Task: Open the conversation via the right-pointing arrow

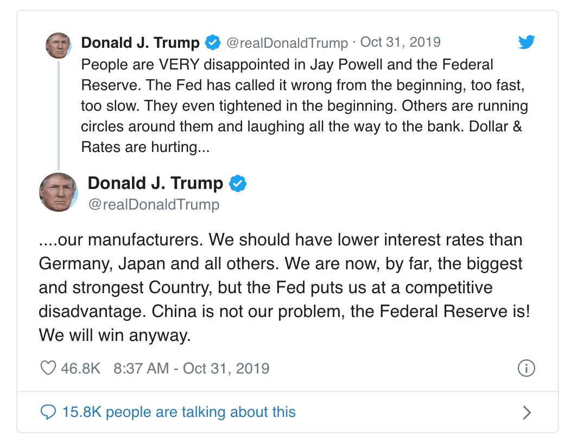Action: (526, 412)
